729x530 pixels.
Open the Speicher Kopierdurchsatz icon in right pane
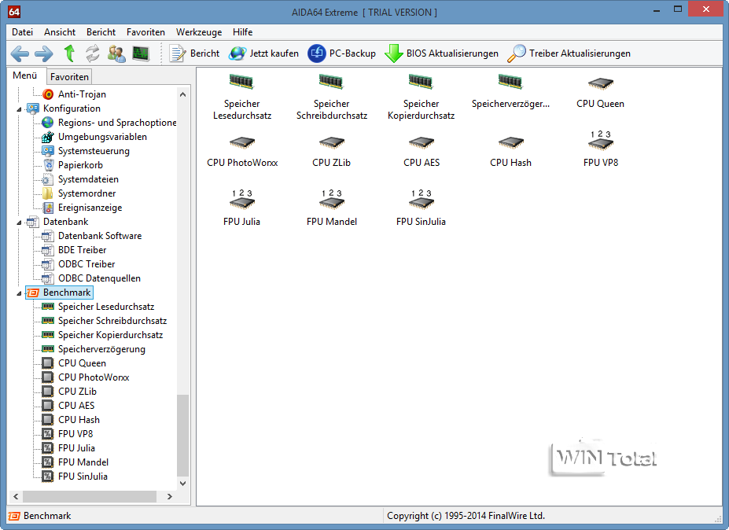coord(422,83)
